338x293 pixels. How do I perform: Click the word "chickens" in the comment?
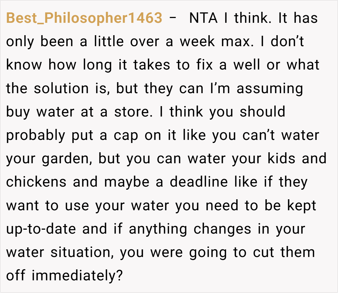tap(36, 182)
